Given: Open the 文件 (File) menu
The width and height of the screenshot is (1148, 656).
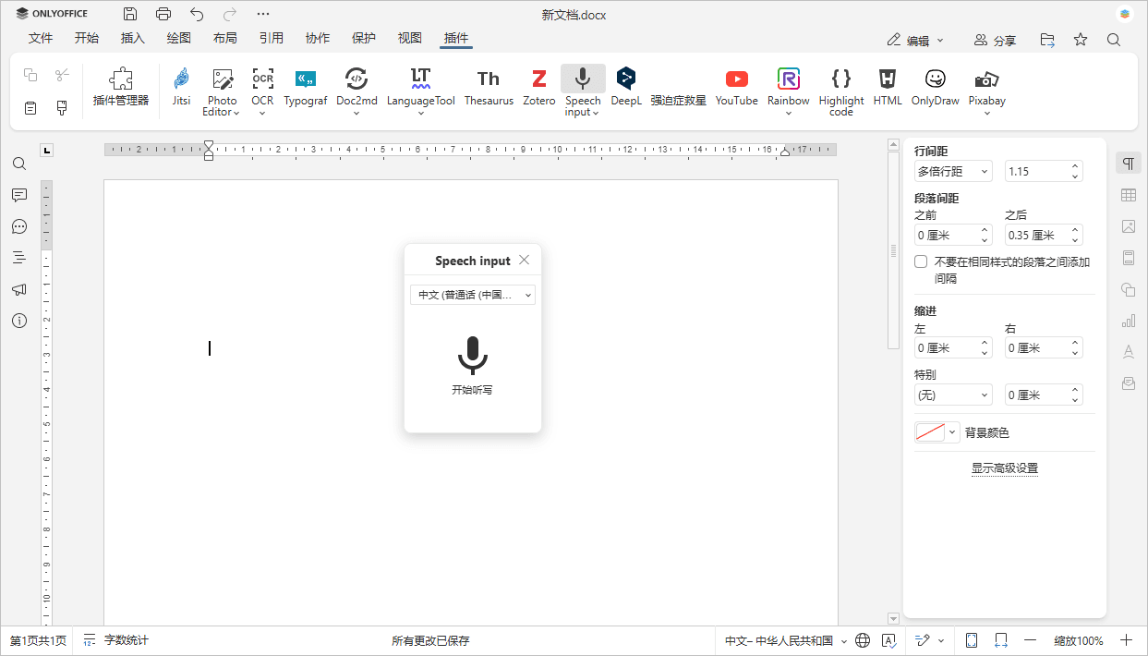Looking at the screenshot, I should [41, 38].
